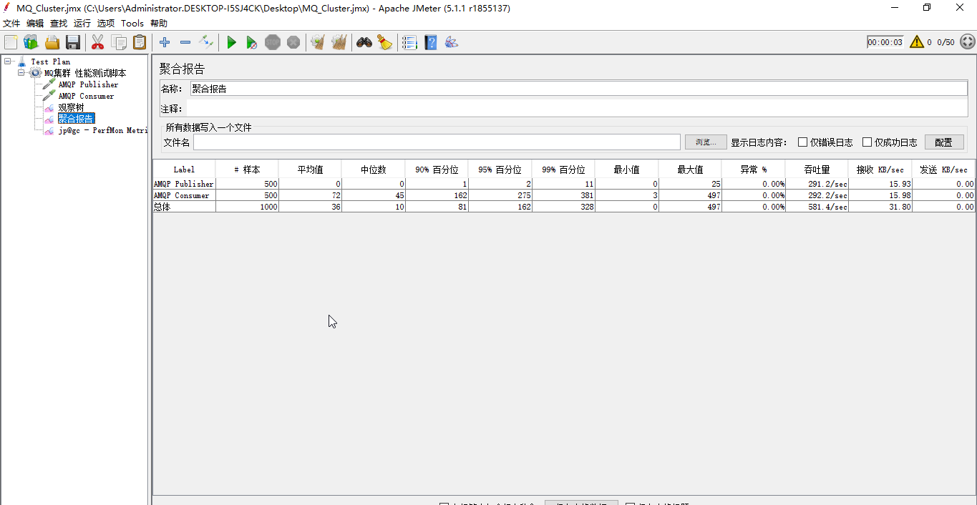Click the 注释 comment field
This screenshot has width=977, height=505.
coord(578,109)
